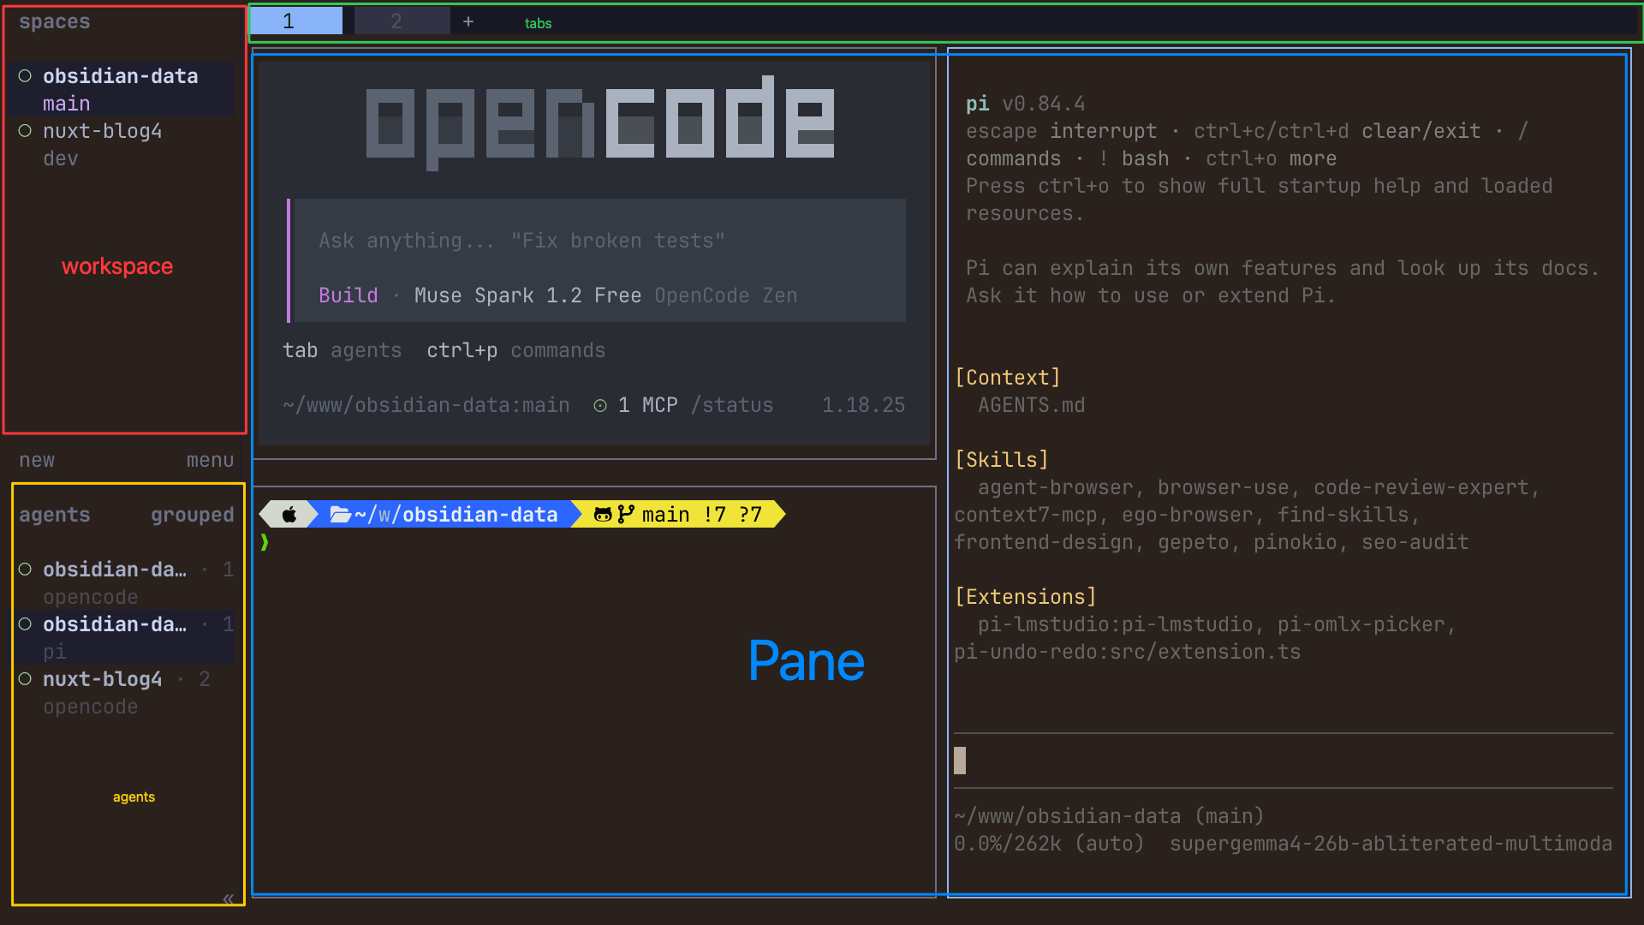The image size is (1644, 925).
Task: Click the 'OpenCode Zen' provider label
Action: [726, 295]
